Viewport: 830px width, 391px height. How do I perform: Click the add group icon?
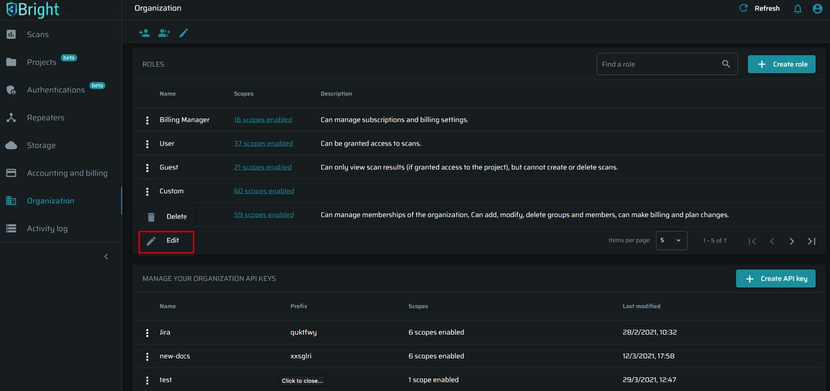pos(164,33)
